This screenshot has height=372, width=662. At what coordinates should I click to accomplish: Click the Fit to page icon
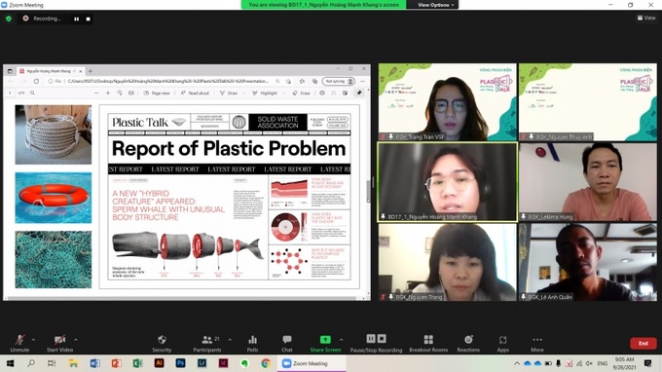click(131, 93)
